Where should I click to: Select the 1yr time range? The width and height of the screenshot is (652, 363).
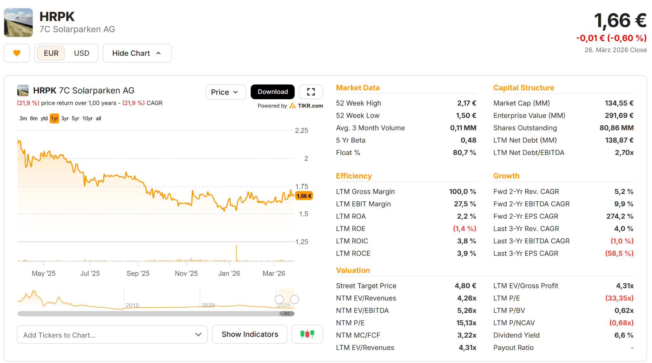[x=54, y=118]
